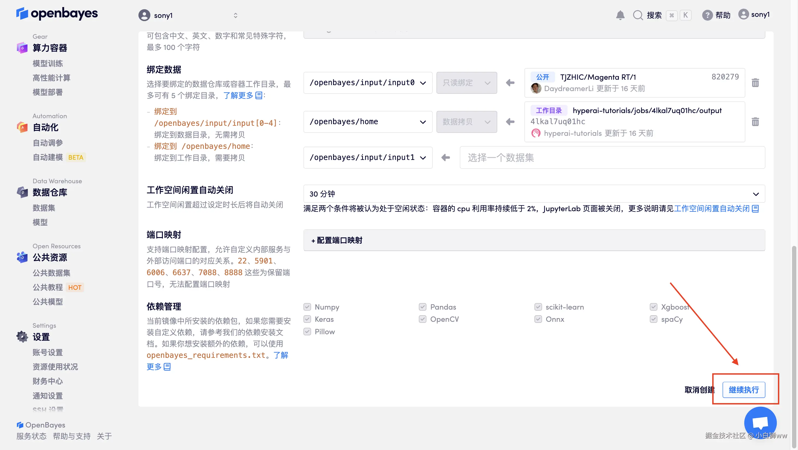The image size is (798, 450).
Task: Delete the TJZHIC/Magenta RT/1 binding
Action: 755,83
